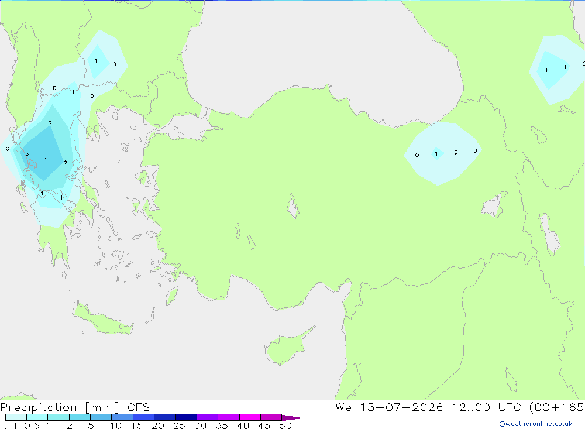Click the '0.1' legend scale label

(x=10, y=425)
